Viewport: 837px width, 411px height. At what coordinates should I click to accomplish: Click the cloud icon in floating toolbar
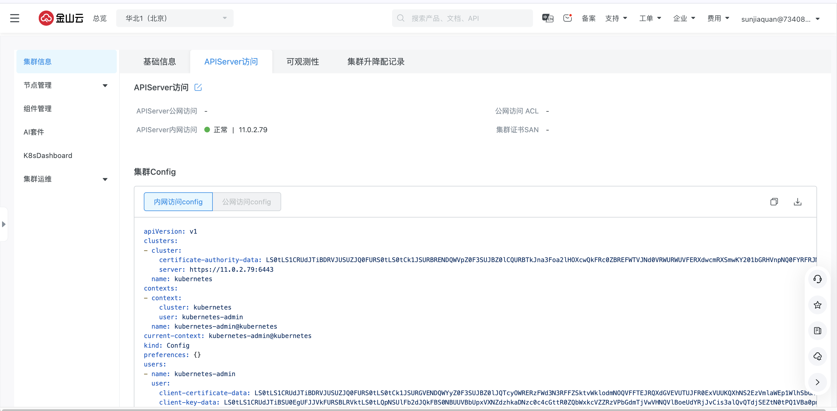pos(817,356)
